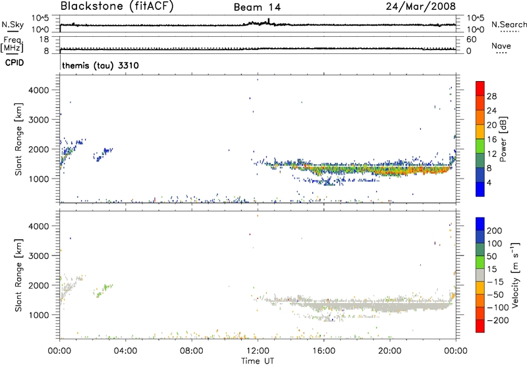The image size is (527, 365).
Task: Click the '60' Nave axis label
Action: [471, 40]
